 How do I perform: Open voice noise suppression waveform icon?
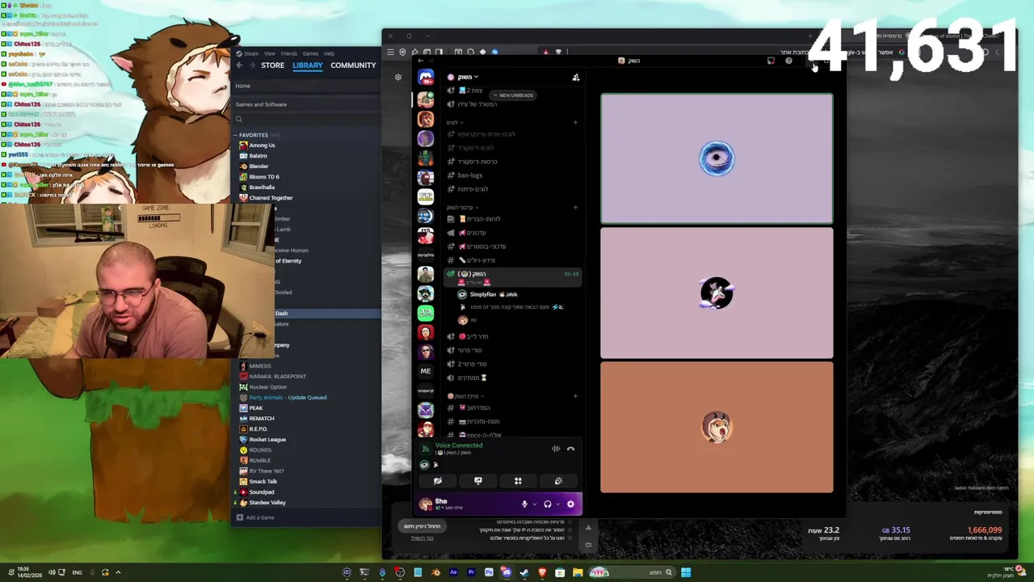556,449
